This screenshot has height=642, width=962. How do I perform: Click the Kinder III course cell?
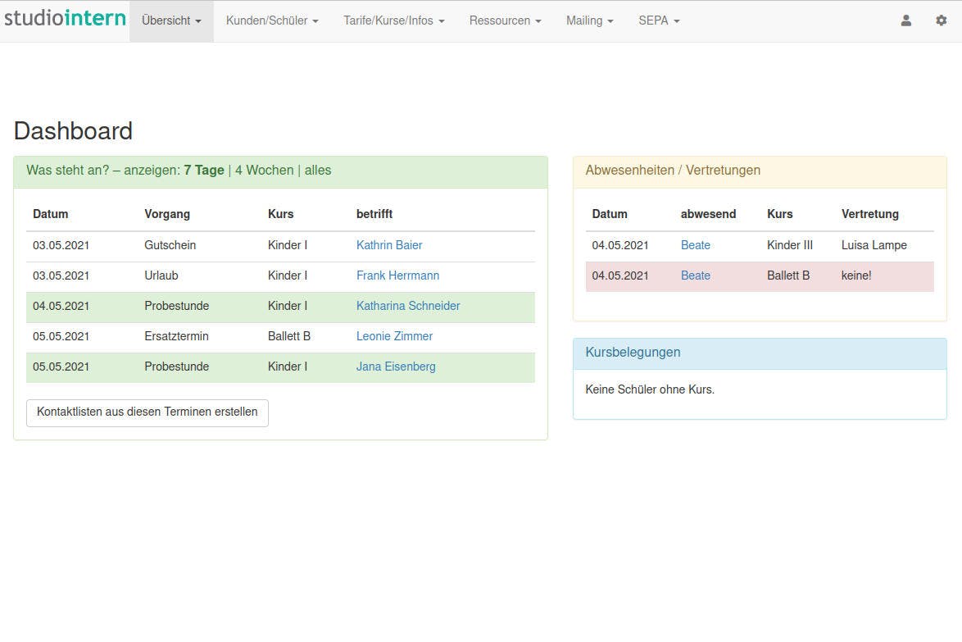(x=790, y=245)
